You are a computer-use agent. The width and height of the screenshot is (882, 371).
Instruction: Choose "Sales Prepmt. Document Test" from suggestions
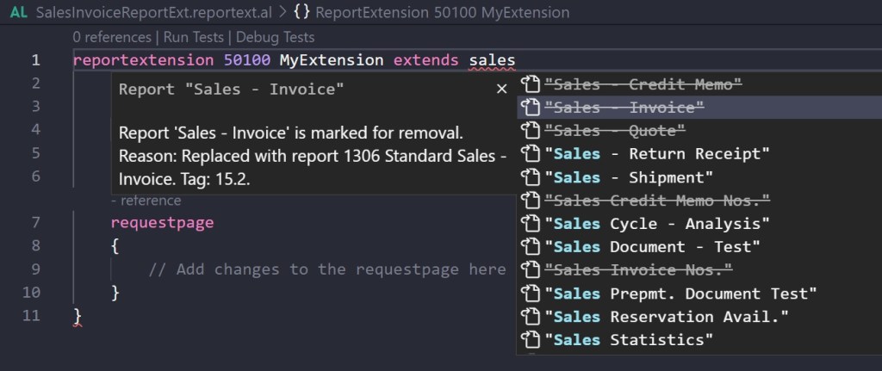pyautogui.click(x=680, y=294)
